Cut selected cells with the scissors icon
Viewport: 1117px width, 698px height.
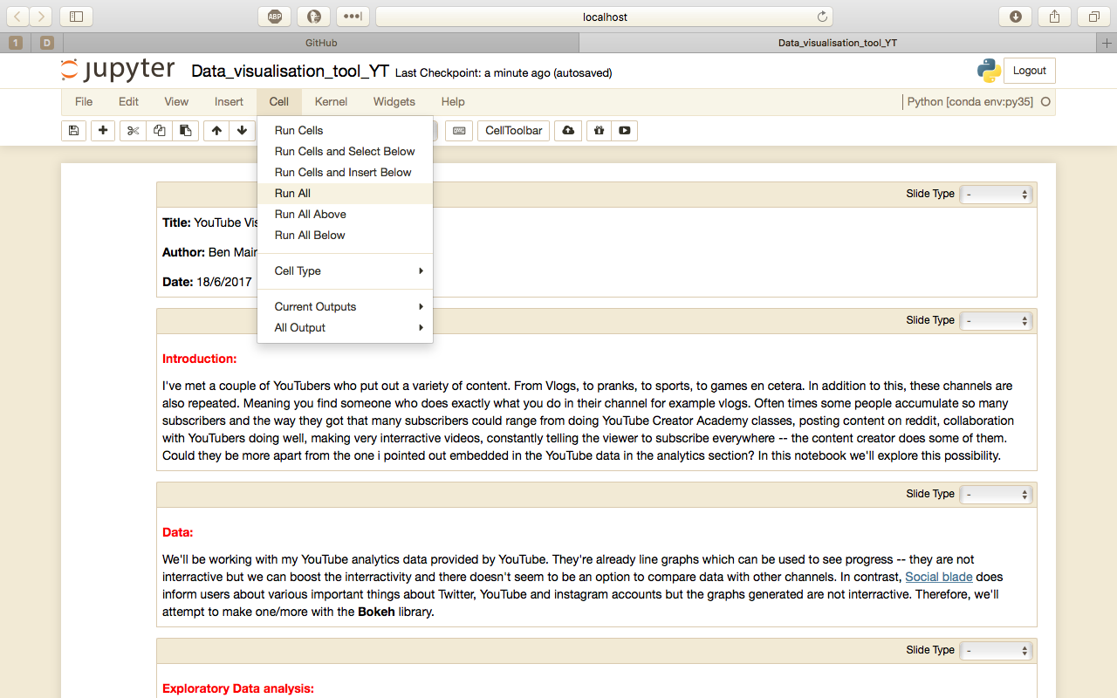point(133,131)
